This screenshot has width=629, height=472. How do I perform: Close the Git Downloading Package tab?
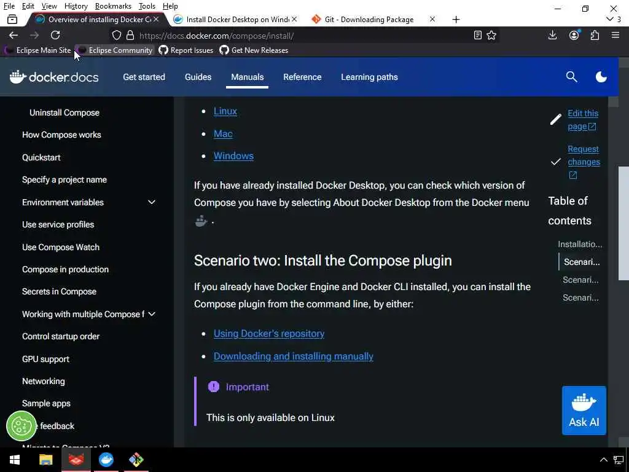coord(432,19)
